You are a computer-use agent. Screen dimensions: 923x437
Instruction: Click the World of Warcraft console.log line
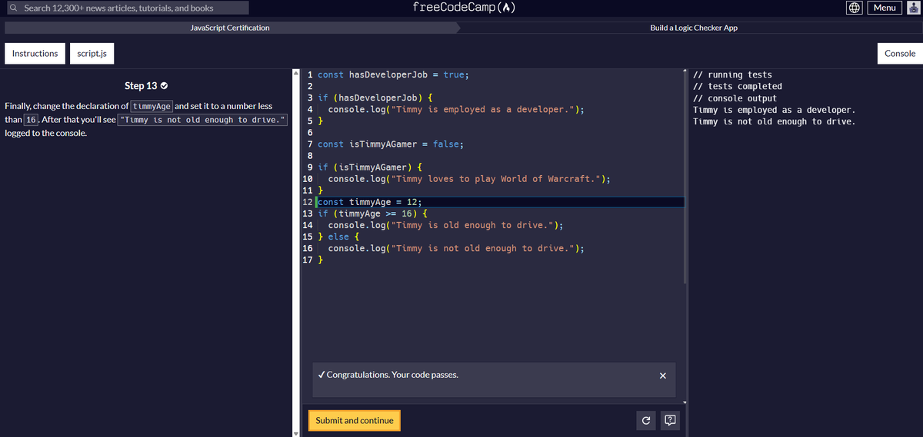click(x=469, y=179)
